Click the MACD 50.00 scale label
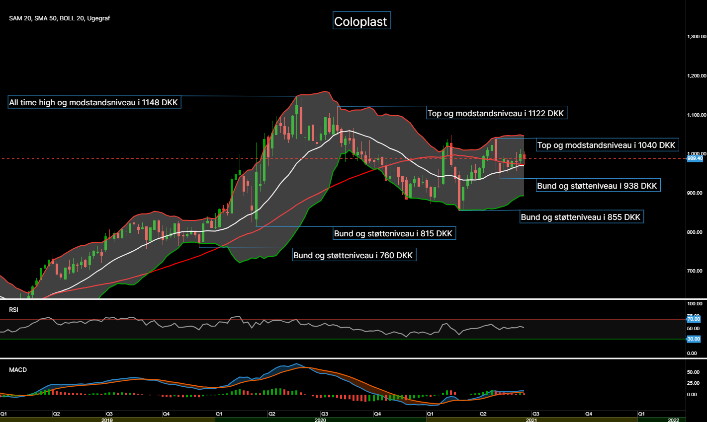Viewport: 707px width, 422px height. [693, 372]
